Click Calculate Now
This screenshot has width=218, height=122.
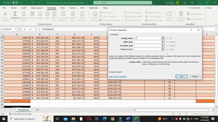pos(194,14)
